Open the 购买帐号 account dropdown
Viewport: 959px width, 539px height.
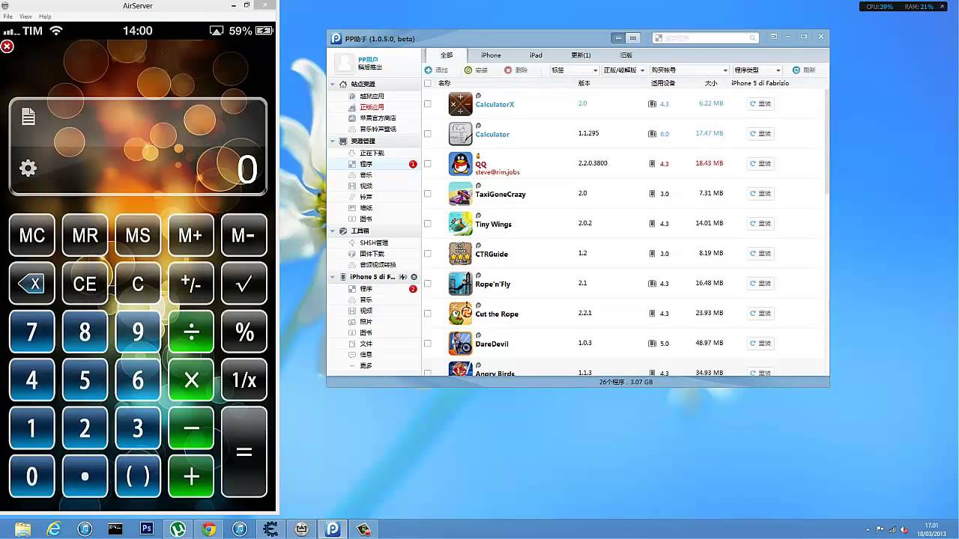[689, 70]
